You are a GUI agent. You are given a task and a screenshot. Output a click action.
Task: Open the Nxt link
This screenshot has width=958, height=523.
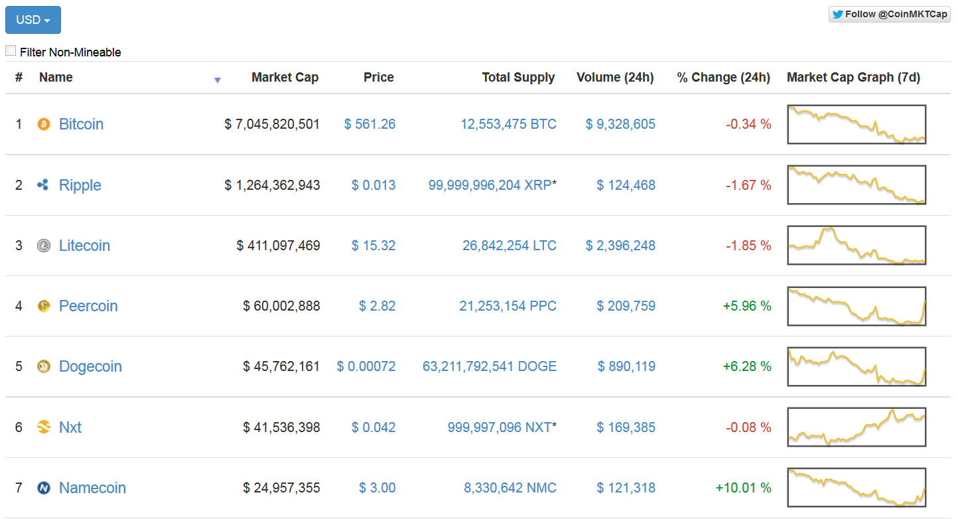(x=70, y=427)
